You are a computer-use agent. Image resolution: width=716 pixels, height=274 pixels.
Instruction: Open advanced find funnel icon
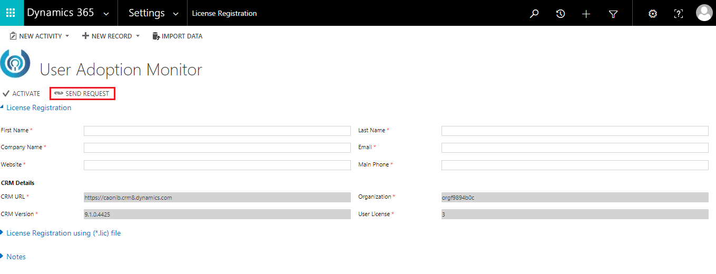point(613,14)
